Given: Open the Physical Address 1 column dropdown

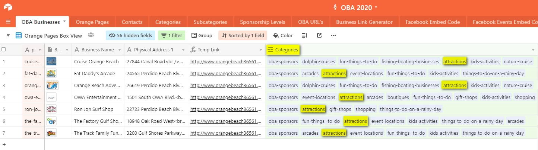Looking at the screenshot, I should [x=183, y=50].
